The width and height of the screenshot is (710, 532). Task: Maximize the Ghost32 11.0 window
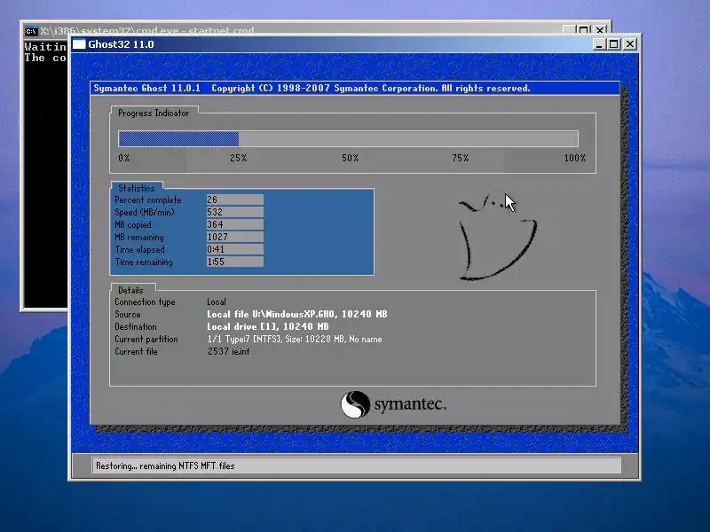[x=613, y=44]
